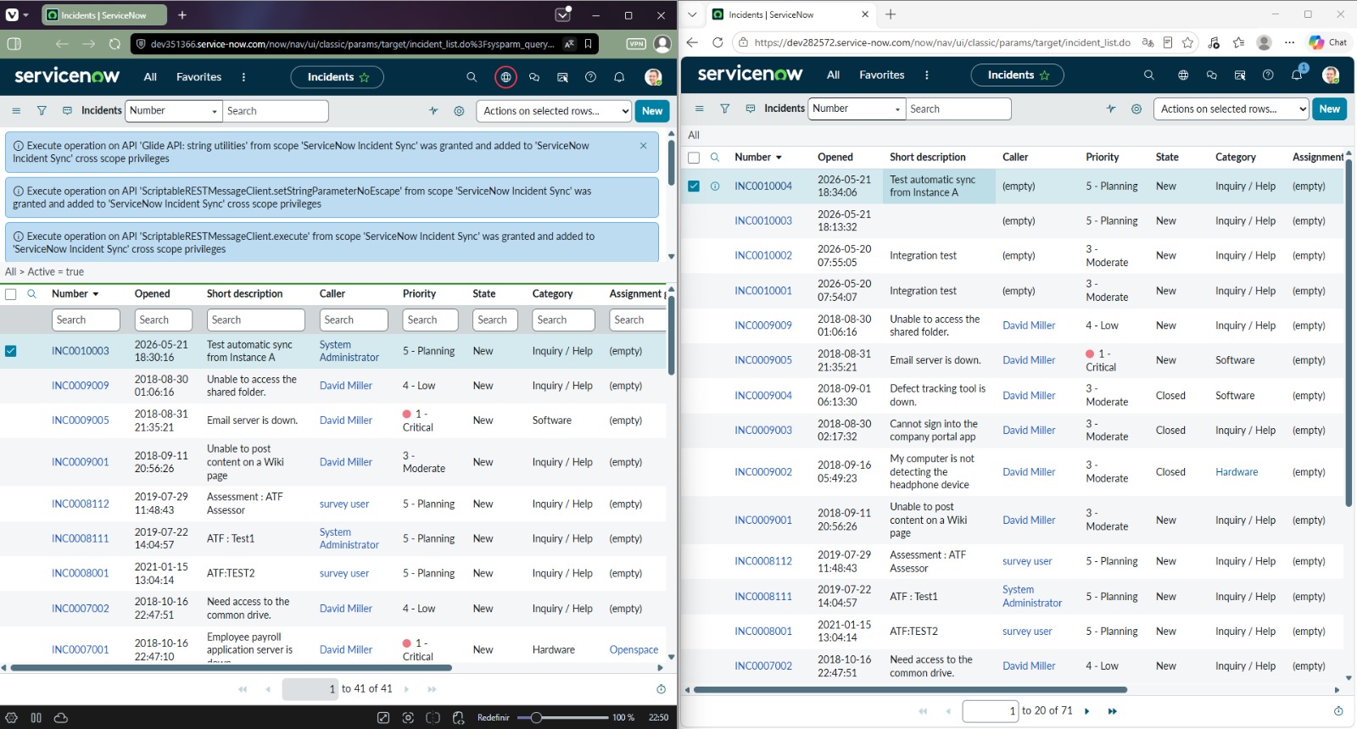
Task: Open the chat sidebar icon in left window
Action: (x=534, y=77)
